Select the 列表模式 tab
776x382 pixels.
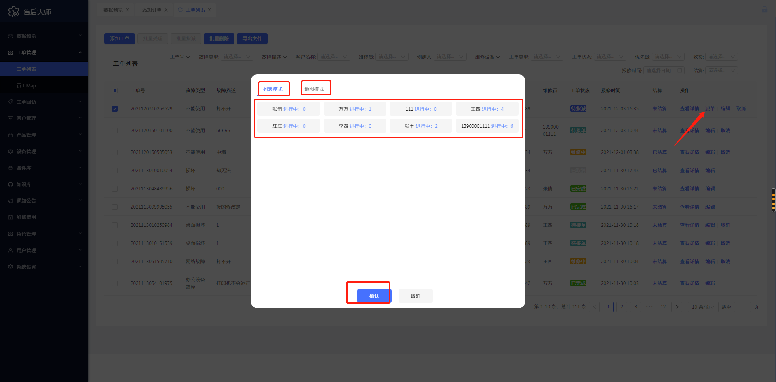[273, 89]
